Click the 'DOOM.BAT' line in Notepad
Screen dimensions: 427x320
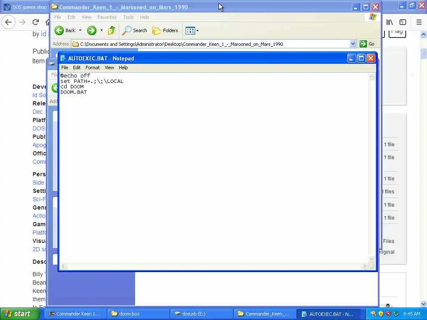[x=73, y=92]
